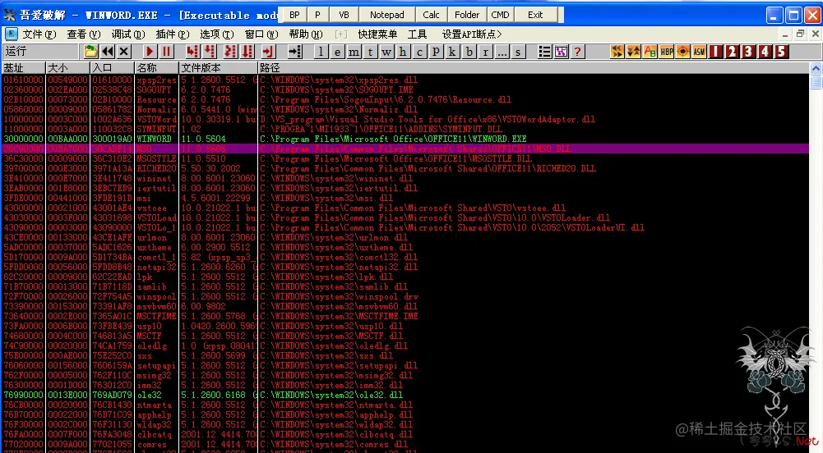Open the 插件(P) menu
Screen dimensions: 823x453
(173, 34)
